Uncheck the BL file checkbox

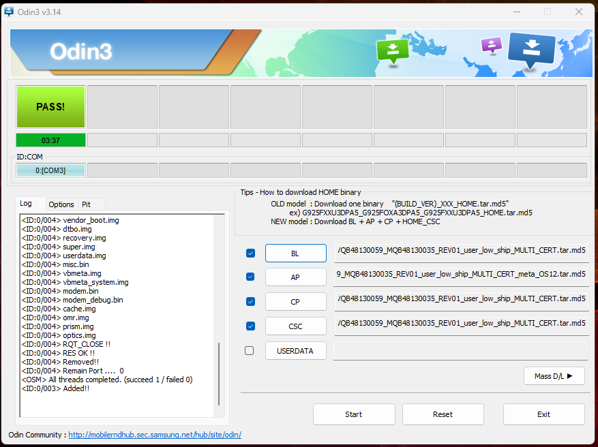pyautogui.click(x=250, y=253)
